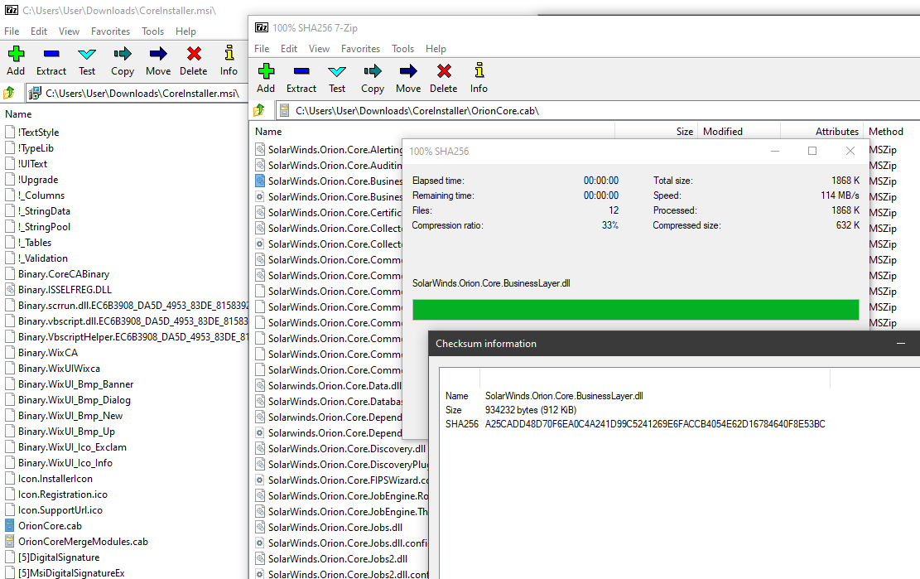Click Add icon in SHA256 7-Zip window
This screenshot has height=579, width=920.
coord(266,71)
